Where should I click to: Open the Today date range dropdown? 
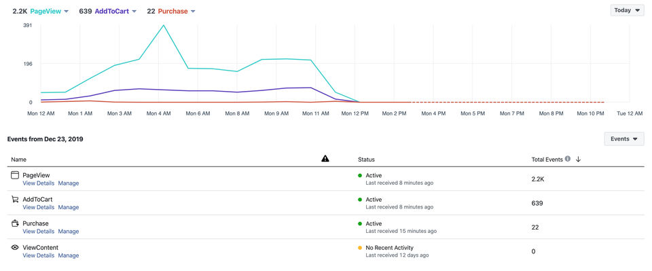tap(627, 10)
